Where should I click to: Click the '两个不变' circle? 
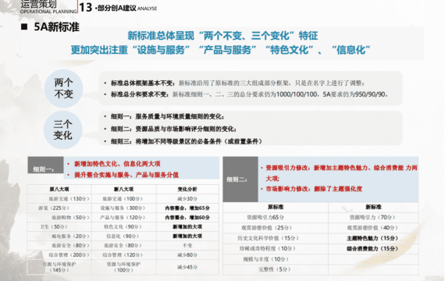(x=63, y=88)
